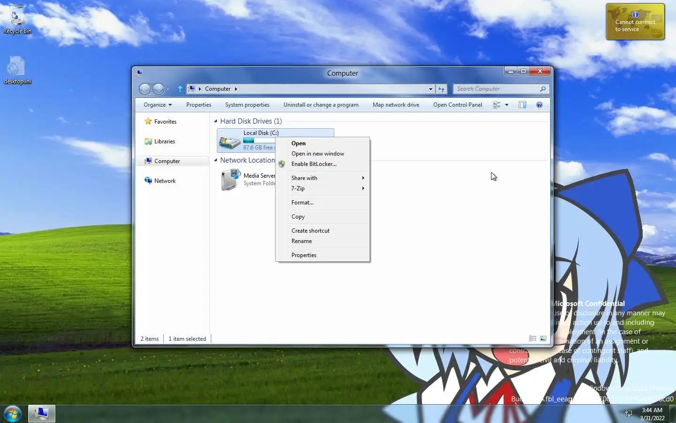Click Map network drive
676x423 pixels.
396,105
